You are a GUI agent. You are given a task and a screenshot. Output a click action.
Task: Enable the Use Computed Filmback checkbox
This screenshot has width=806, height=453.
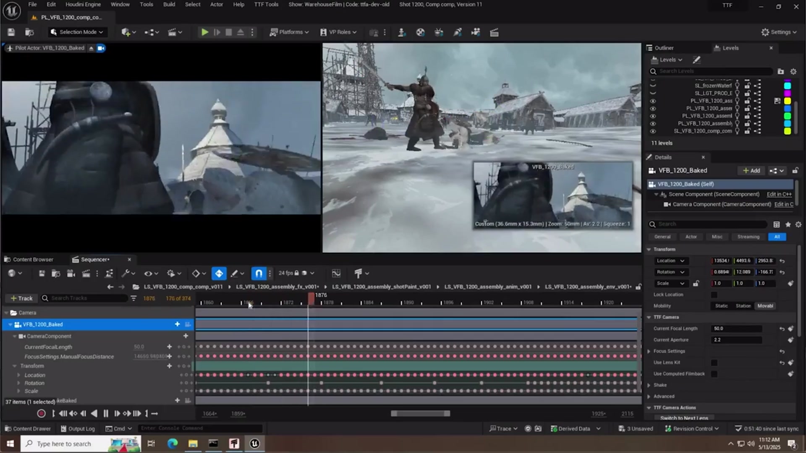714,374
